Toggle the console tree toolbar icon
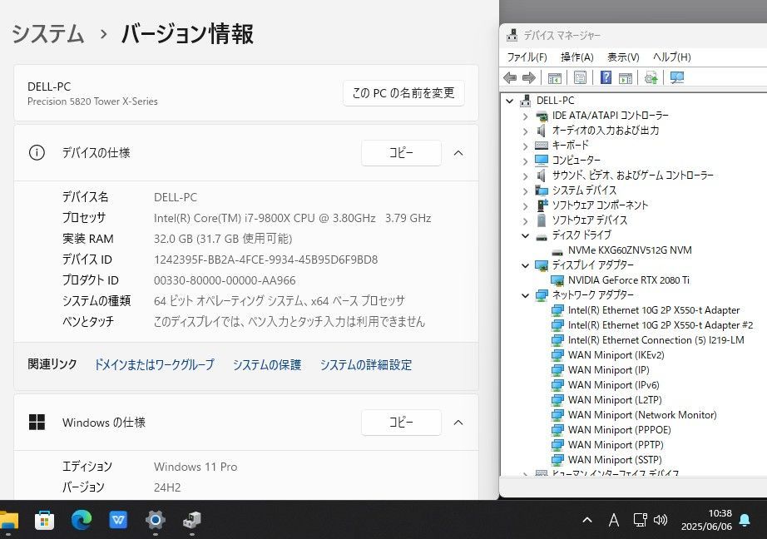The height and width of the screenshot is (539, 767). coord(554,77)
